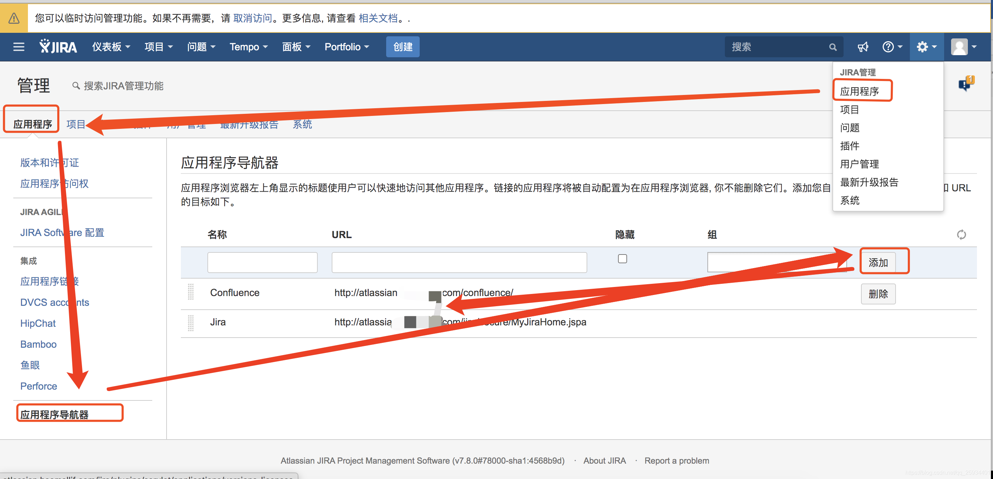Expand the 项目 dropdown in navigation bar
The image size is (993, 479).
point(158,47)
